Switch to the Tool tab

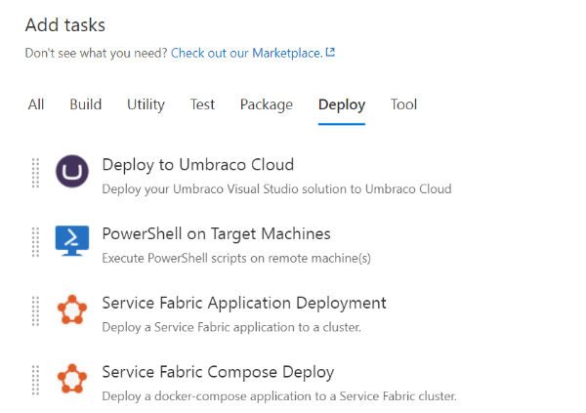click(x=403, y=104)
